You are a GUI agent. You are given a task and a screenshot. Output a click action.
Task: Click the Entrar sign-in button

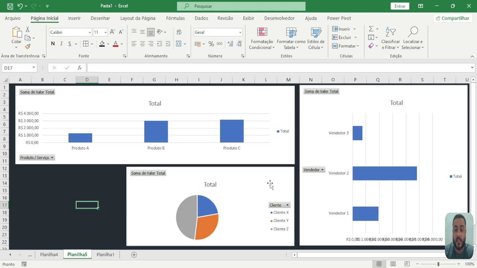click(400, 6)
